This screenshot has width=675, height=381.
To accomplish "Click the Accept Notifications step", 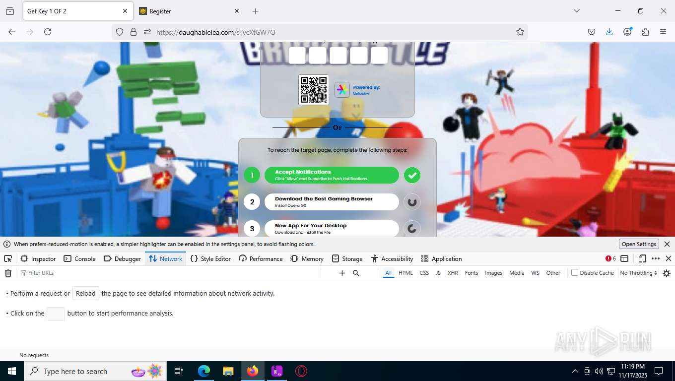I will (332, 175).
